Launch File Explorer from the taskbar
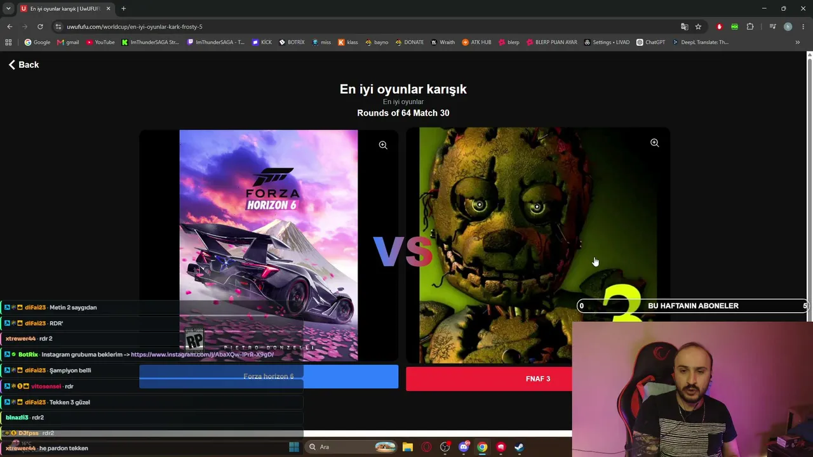 pyautogui.click(x=408, y=447)
